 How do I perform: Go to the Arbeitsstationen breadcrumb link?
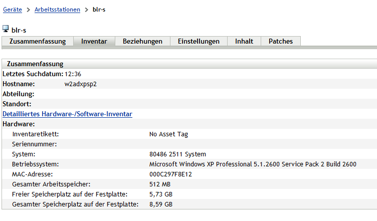[57, 10]
